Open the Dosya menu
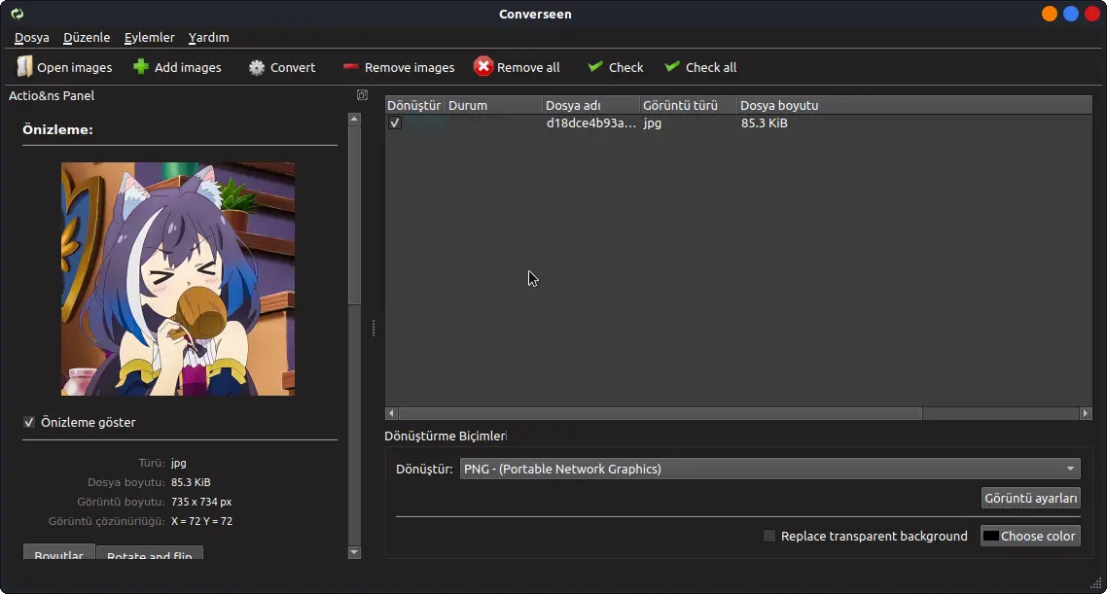The width and height of the screenshot is (1107, 594). pos(32,37)
